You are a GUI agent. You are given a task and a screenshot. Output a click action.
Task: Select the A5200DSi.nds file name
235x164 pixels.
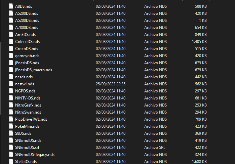(27, 20)
